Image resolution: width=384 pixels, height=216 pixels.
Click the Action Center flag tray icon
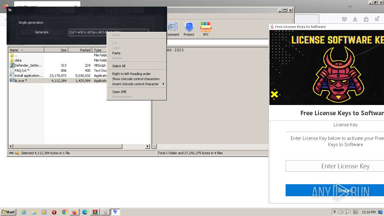(x=349, y=212)
